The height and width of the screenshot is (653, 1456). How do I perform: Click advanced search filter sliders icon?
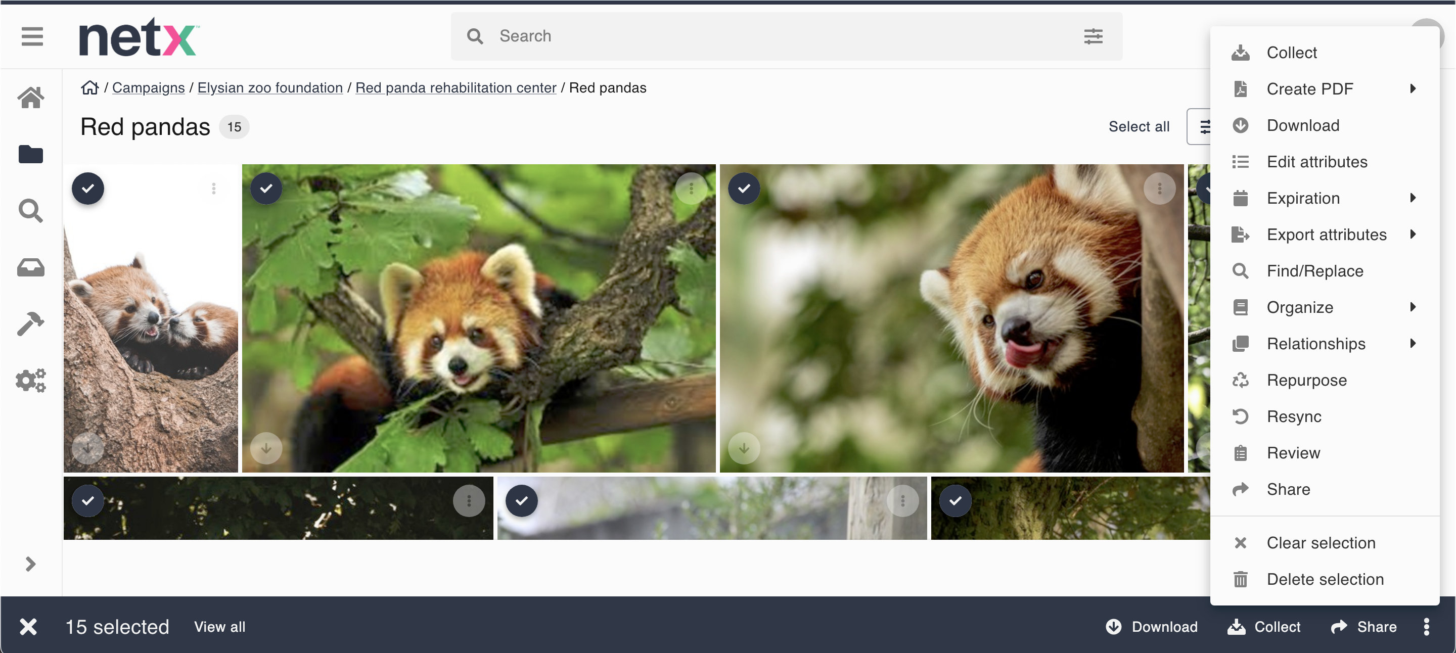click(1093, 36)
